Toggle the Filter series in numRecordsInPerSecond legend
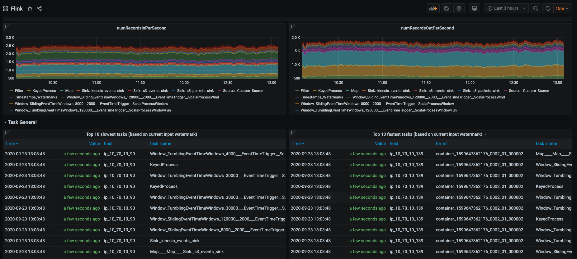The image size is (577, 259). coord(19,91)
